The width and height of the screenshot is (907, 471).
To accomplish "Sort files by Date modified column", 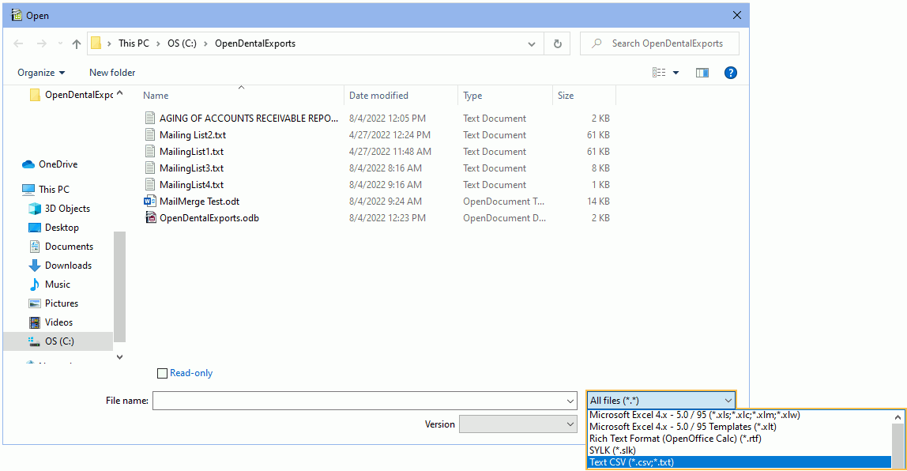I will tap(378, 96).
